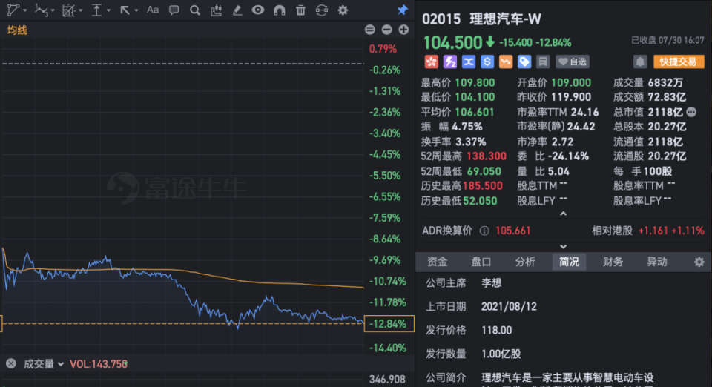Image resolution: width=712 pixels, height=387 pixels.
Task: Select the price range measurement tool
Action: pyautogui.click(x=96, y=10)
